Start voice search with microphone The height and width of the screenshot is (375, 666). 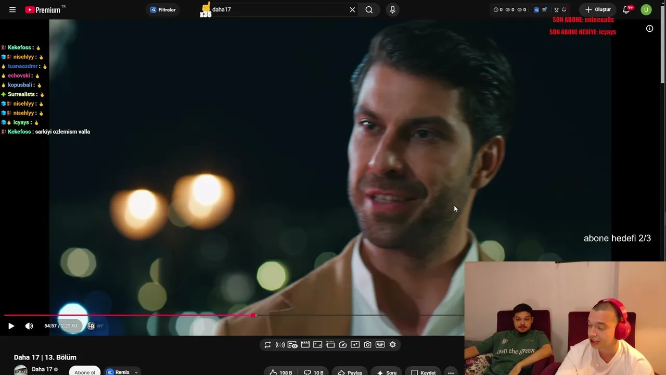(392, 10)
